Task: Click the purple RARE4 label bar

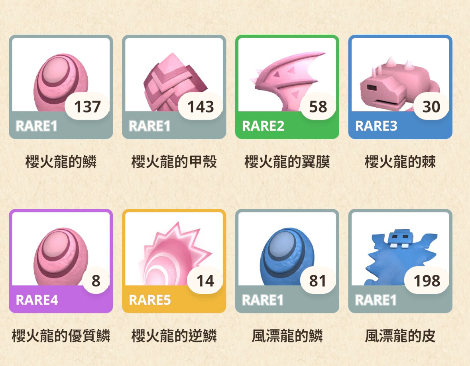Action: (x=61, y=300)
